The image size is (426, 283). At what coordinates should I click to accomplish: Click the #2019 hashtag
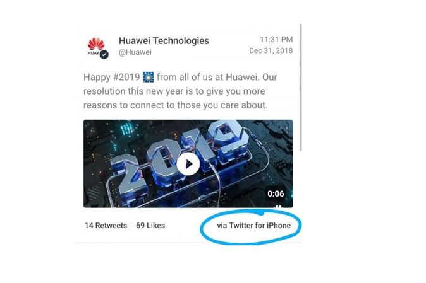pyautogui.click(x=126, y=77)
